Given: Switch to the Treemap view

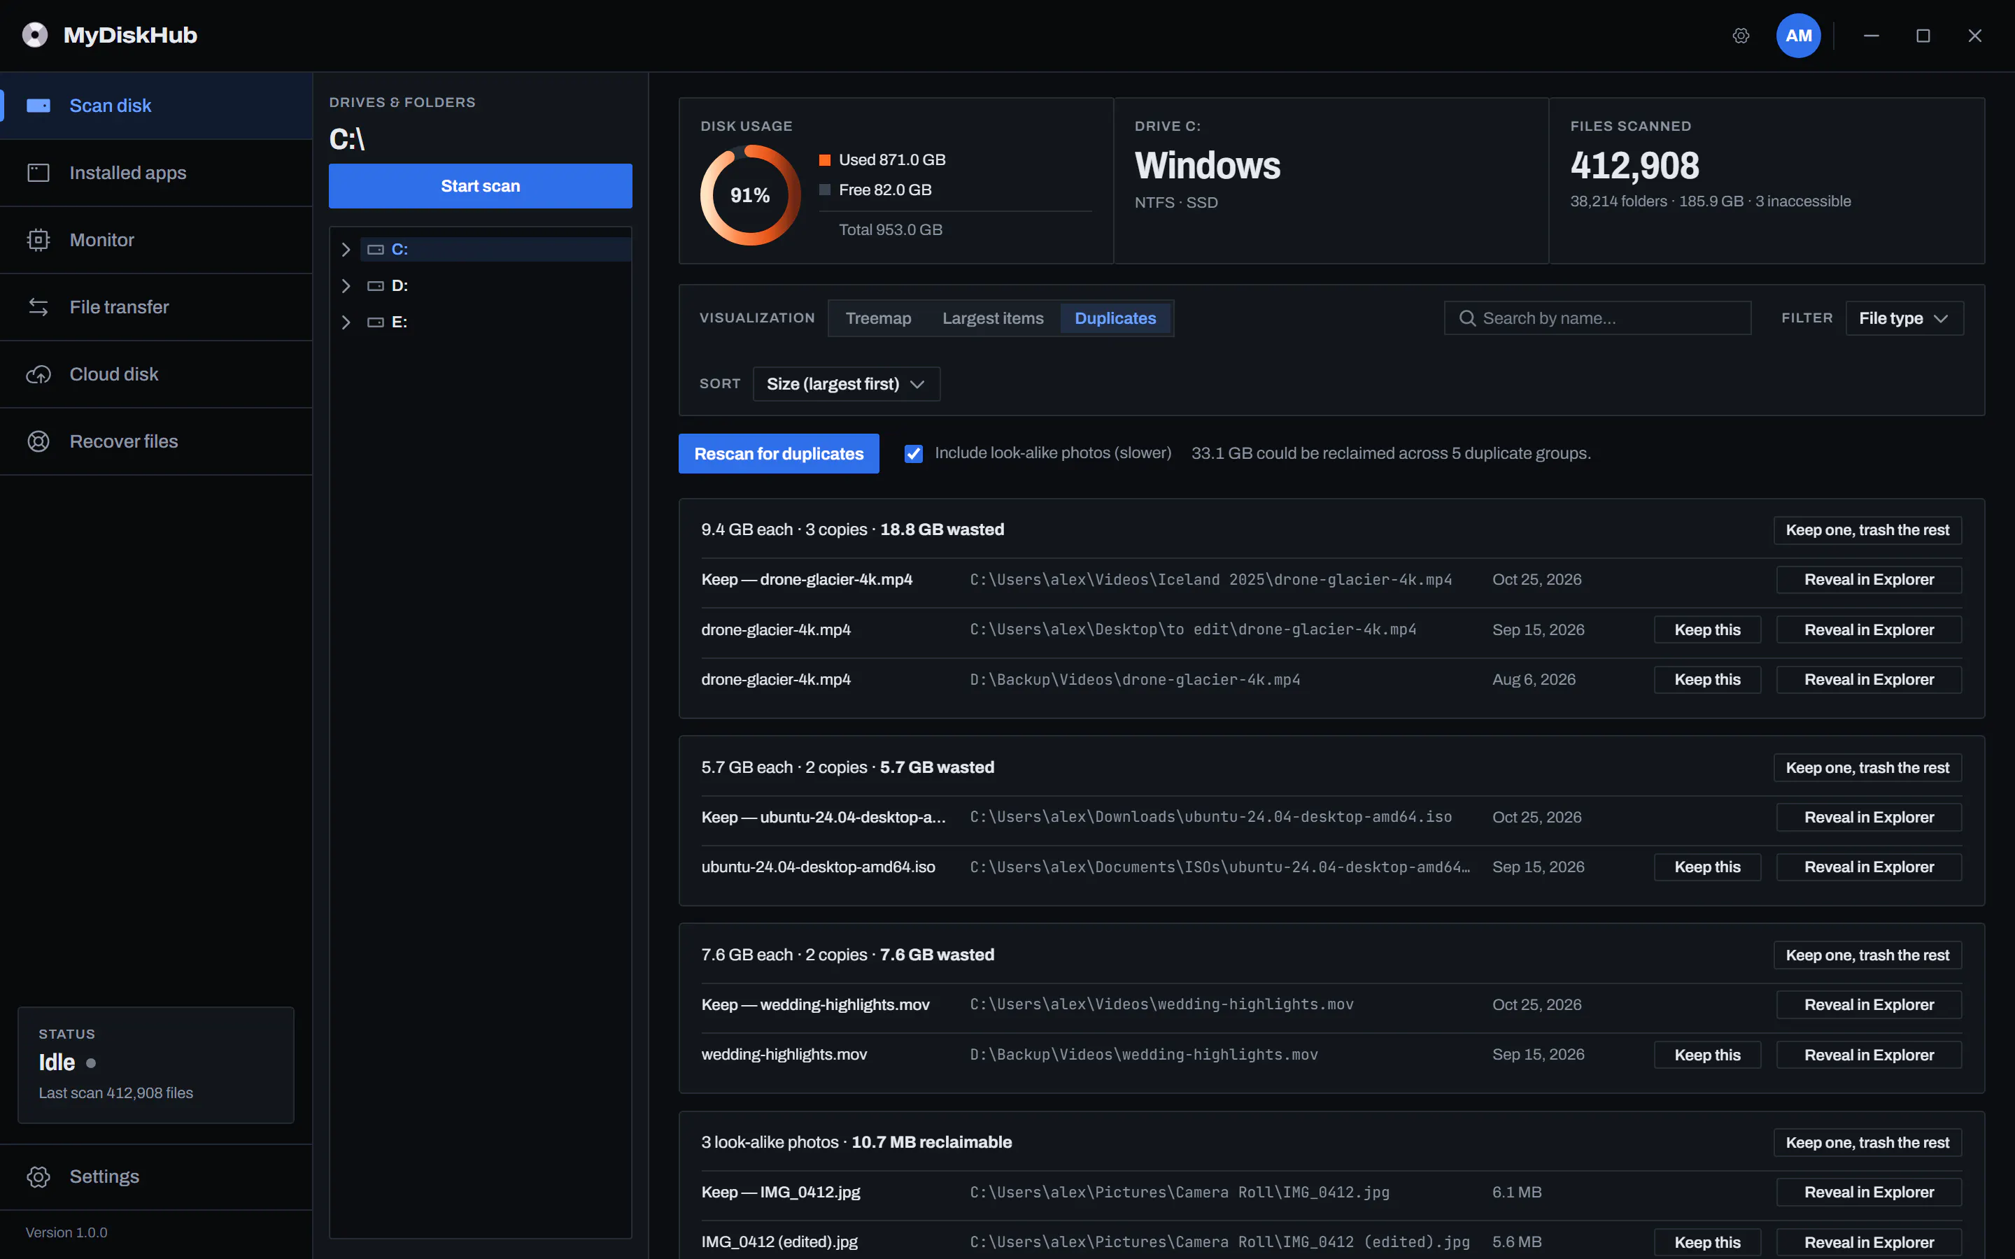Looking at the screenshot, I should [879, 318].
